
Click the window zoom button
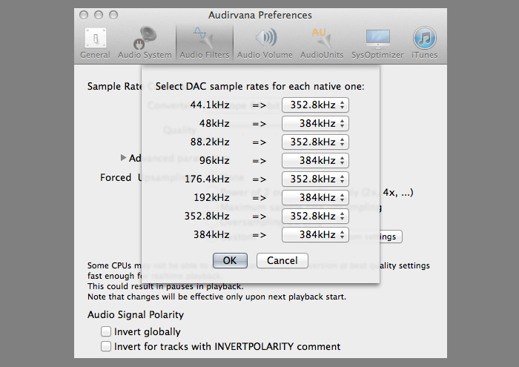coord(113,15)
